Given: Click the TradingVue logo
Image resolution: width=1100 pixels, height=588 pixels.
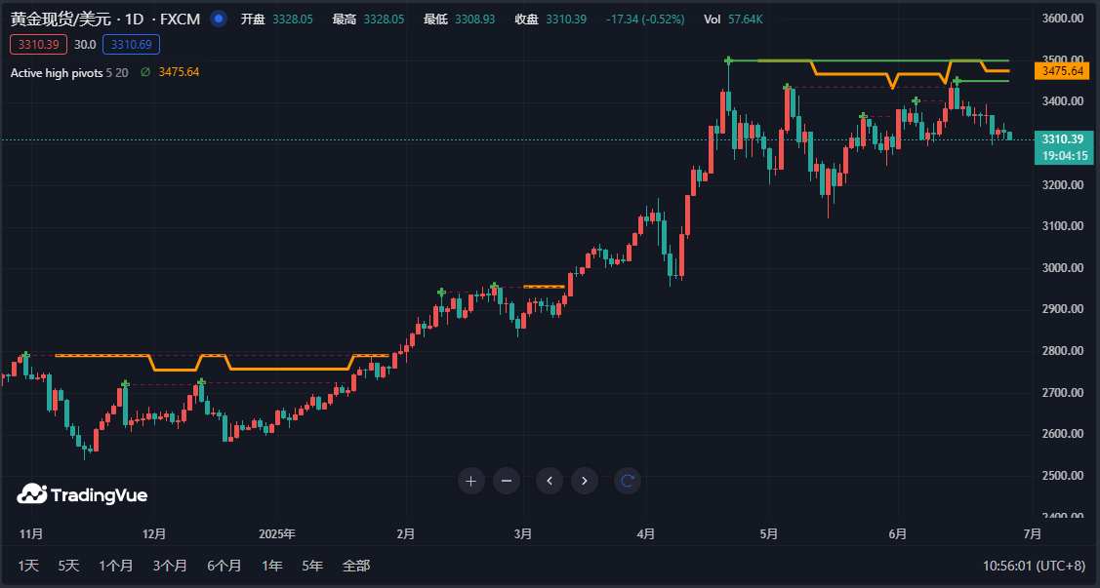Looking at the screenshot, I should click(83, 495).
